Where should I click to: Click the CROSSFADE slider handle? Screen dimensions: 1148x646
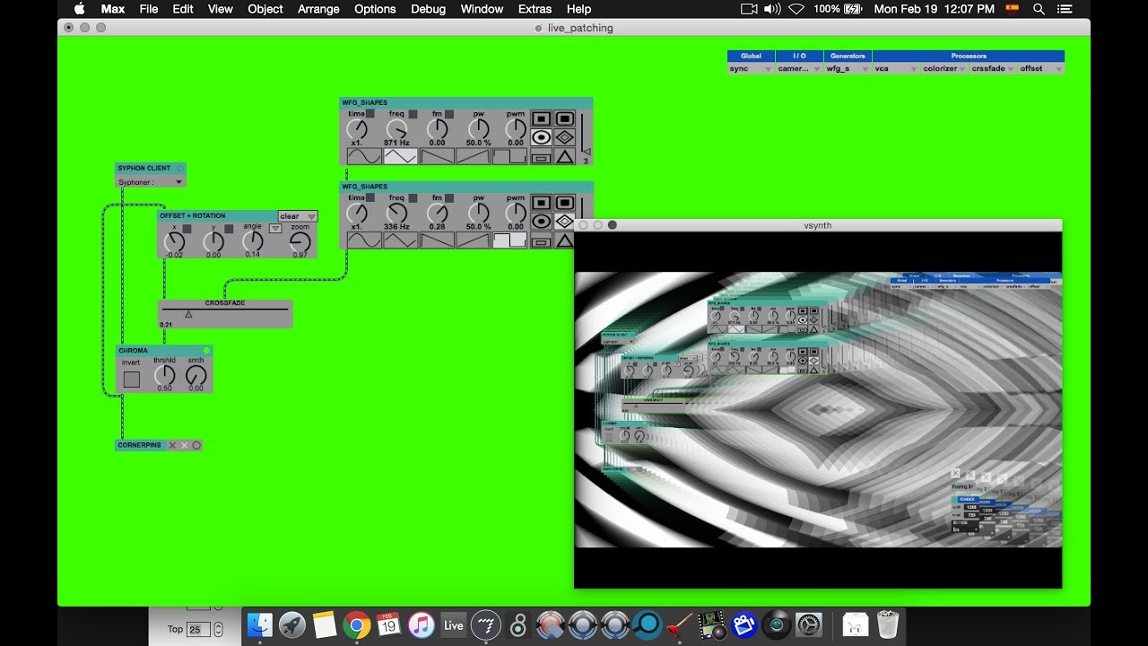point(188,314)
